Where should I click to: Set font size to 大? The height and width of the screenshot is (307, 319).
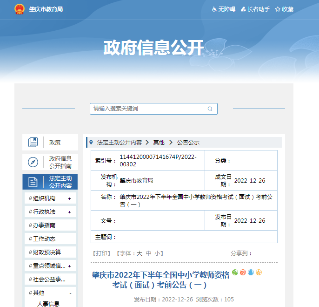[139, 253]
